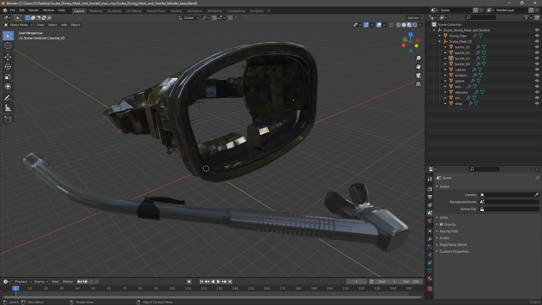The width and height of the screenshot is (542, 305).
Task: Open the Modifier properties tab
Action: coord(430,239)
